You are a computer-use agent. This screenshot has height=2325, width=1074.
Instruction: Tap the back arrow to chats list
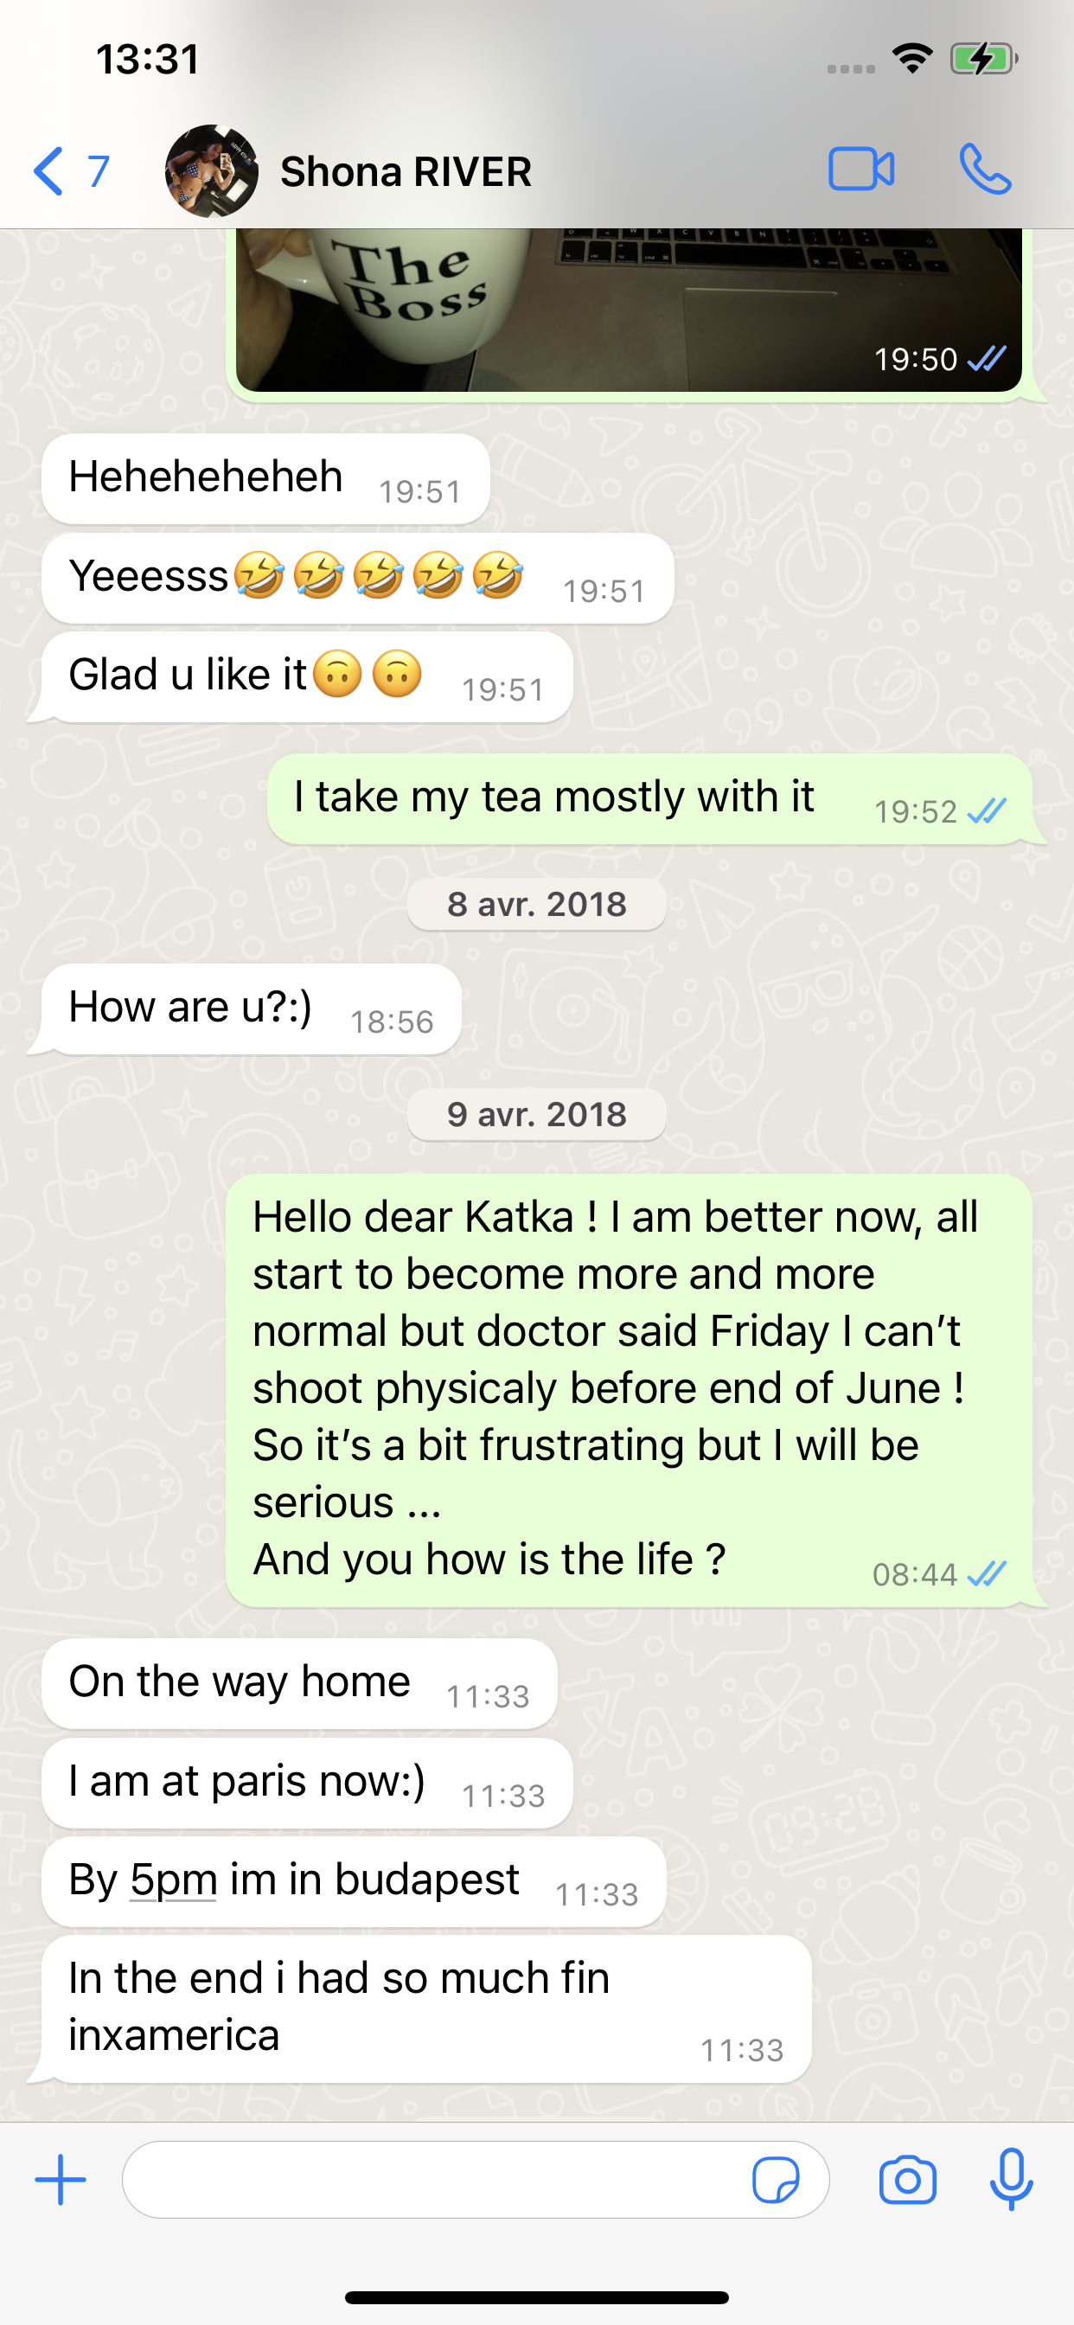tap(48, 170)
